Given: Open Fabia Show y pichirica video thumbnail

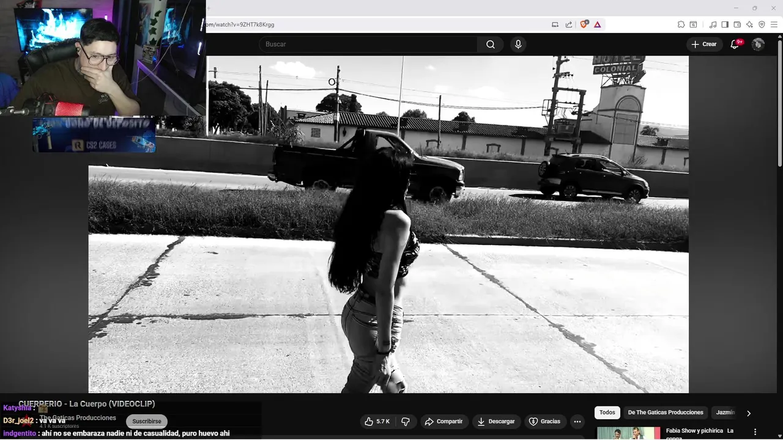Looking at the screenshot, I should tap(629, 433).
